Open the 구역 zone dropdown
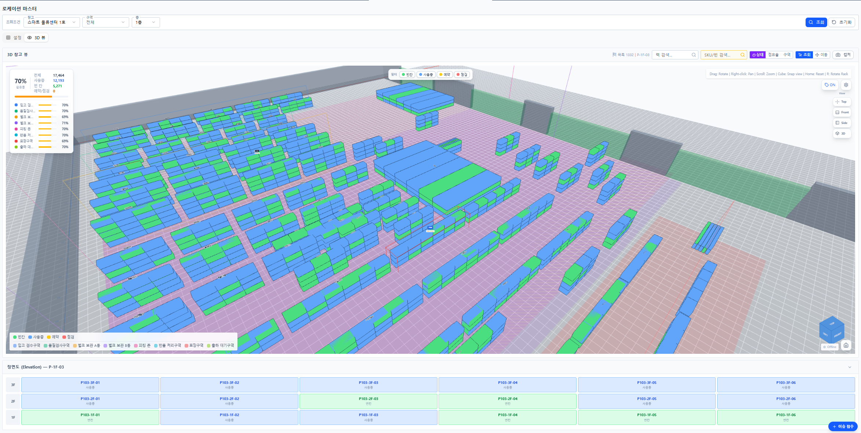Viewport: 861px width, 433px height. coord(105,22)
